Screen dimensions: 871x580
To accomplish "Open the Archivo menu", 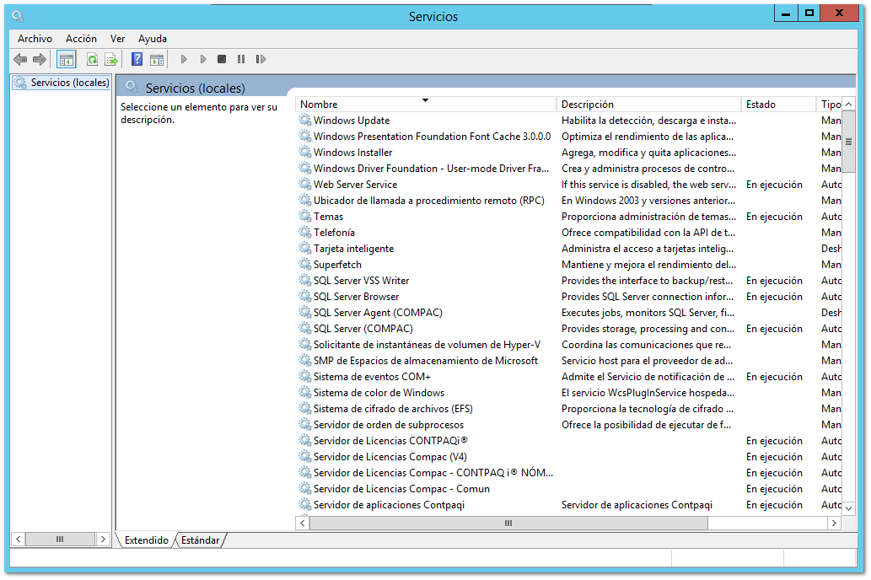I will (35, 39).
